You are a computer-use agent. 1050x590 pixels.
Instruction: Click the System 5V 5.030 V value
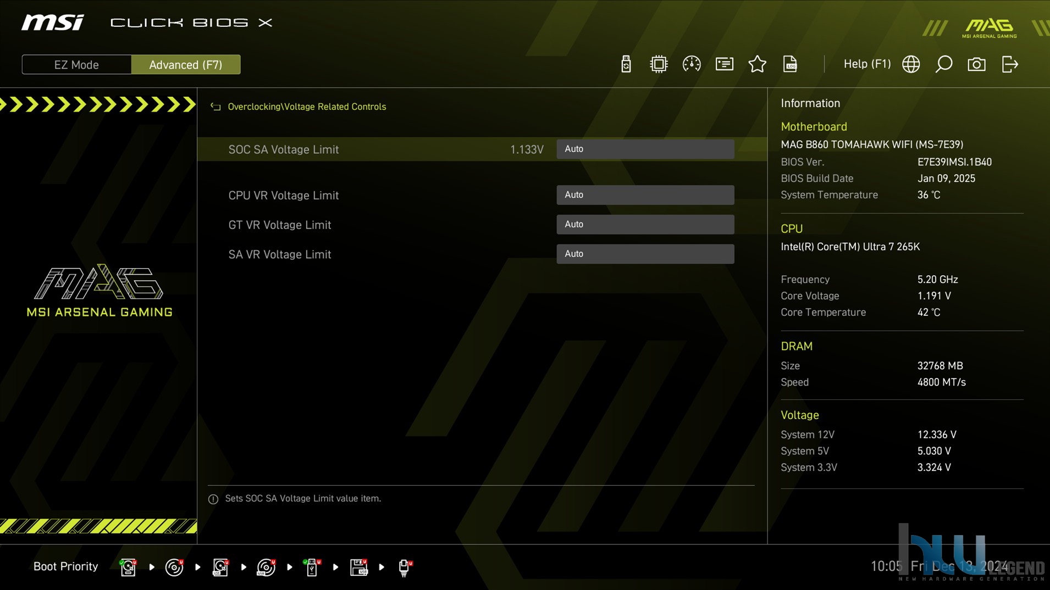tap(934, 451)
